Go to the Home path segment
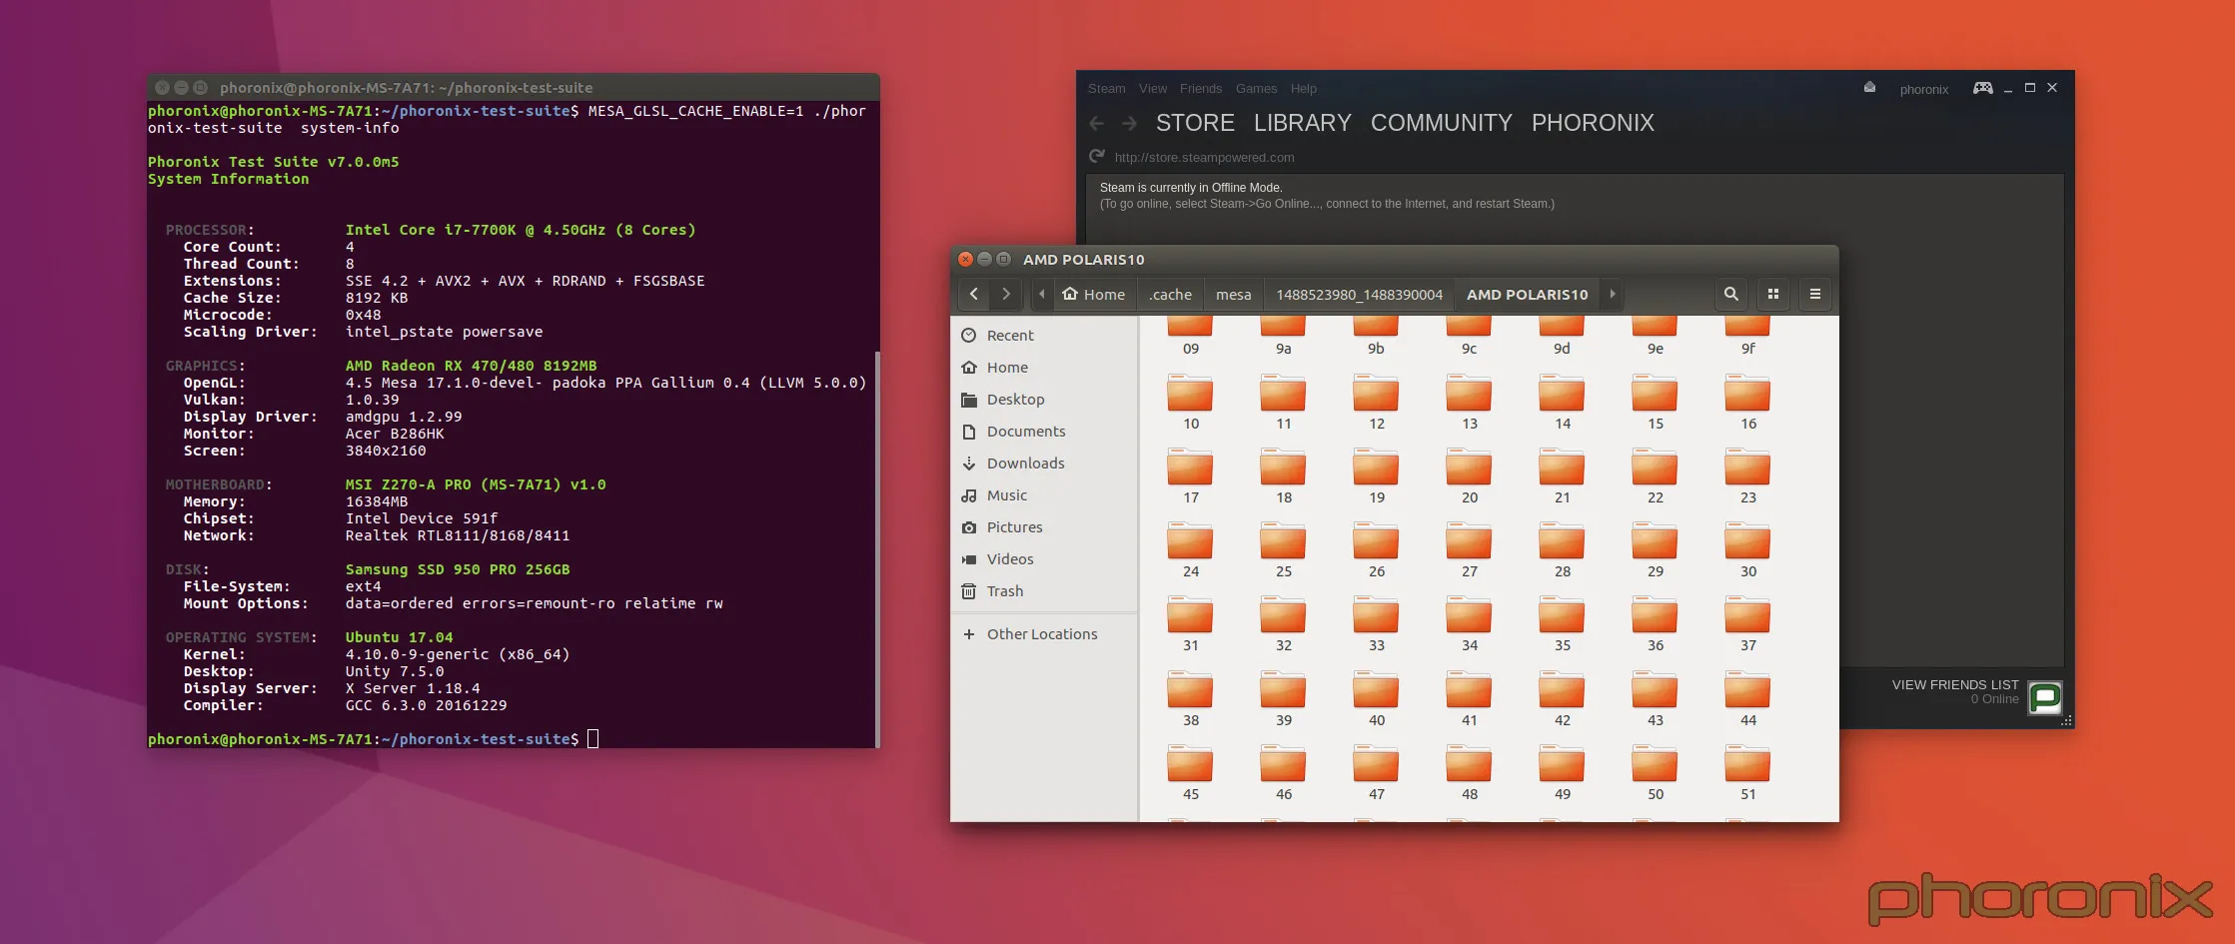 [1094, 294]
